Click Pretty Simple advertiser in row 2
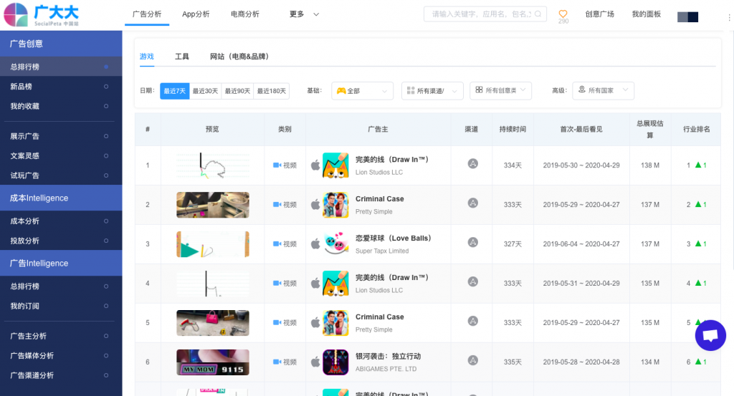 click(373, 211)
